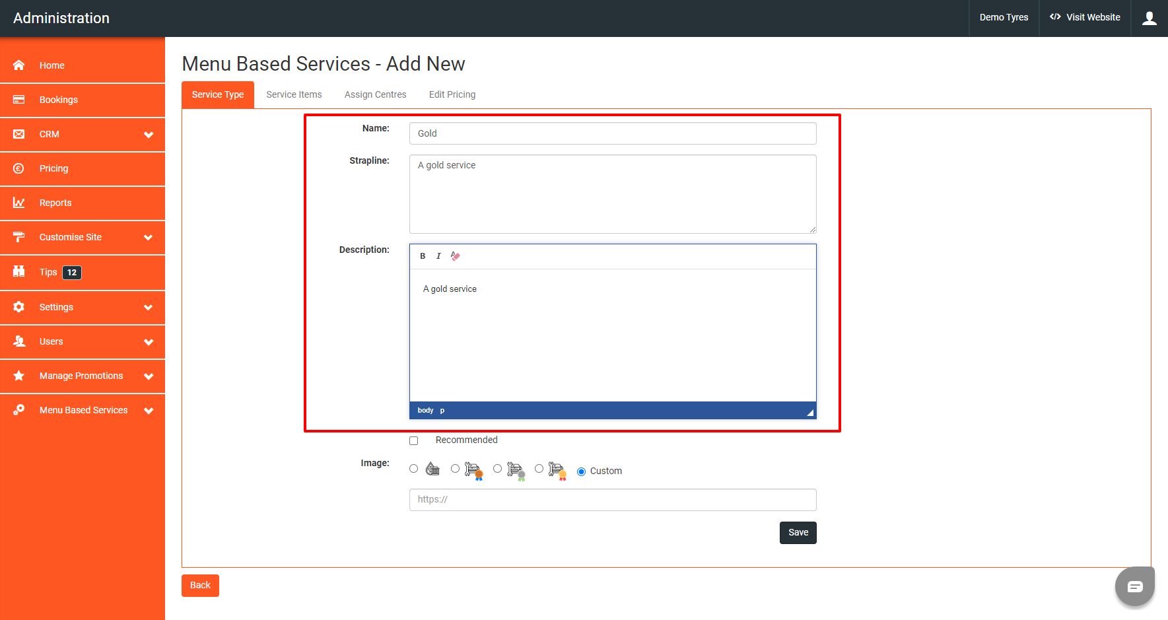Open the user profile avatar icon
The image size is (1168, 620).
pyautogui.click(x=1150, y=18)
